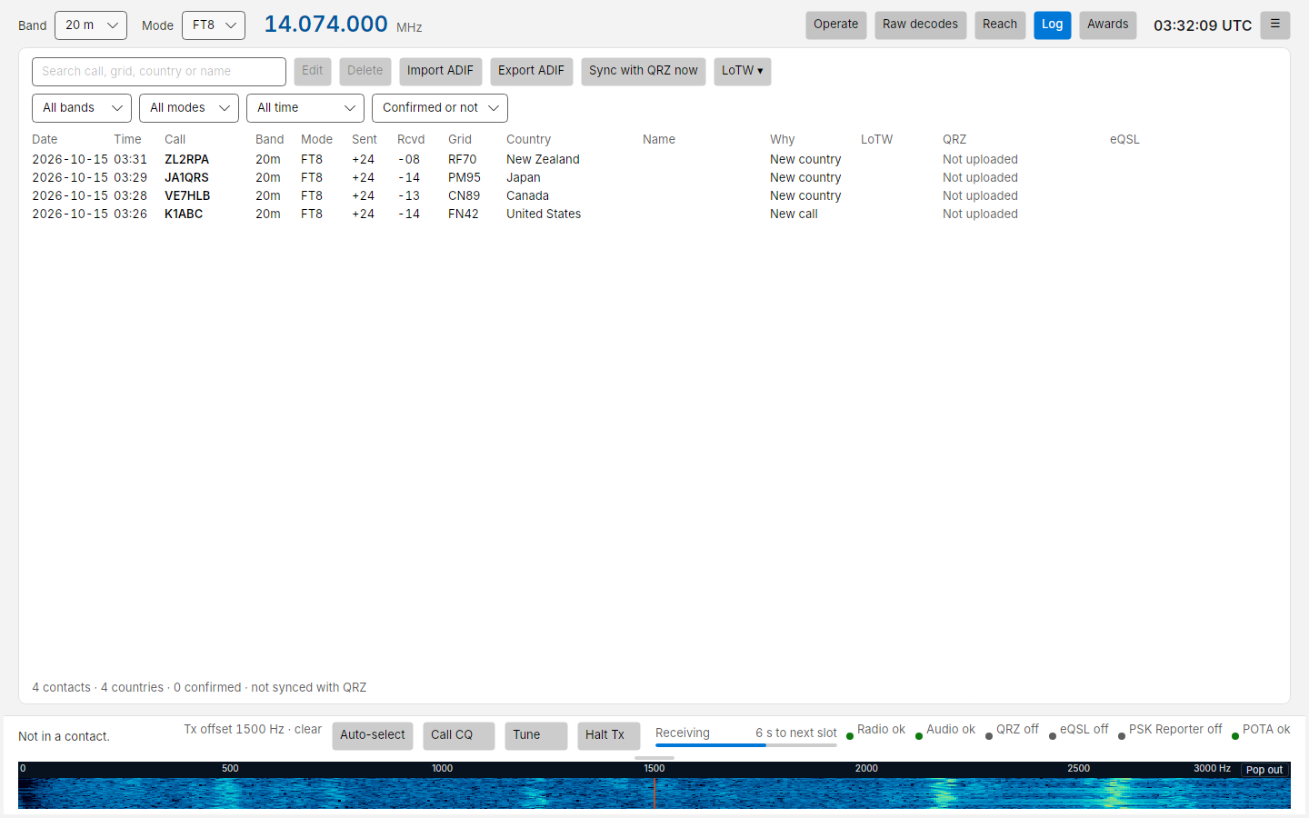The image size is (1309, 818).
Task: Switch to the Operate tab
Action: (x=835, y=25)
